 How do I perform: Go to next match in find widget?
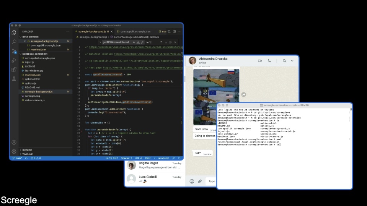166,42
